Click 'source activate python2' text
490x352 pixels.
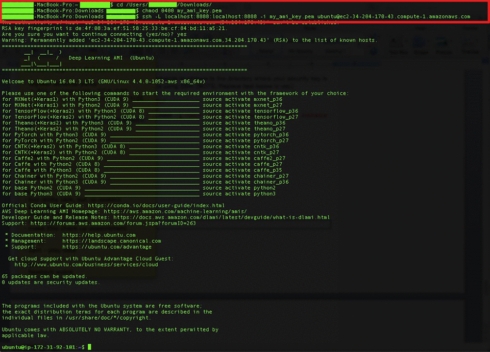point(239,188)
